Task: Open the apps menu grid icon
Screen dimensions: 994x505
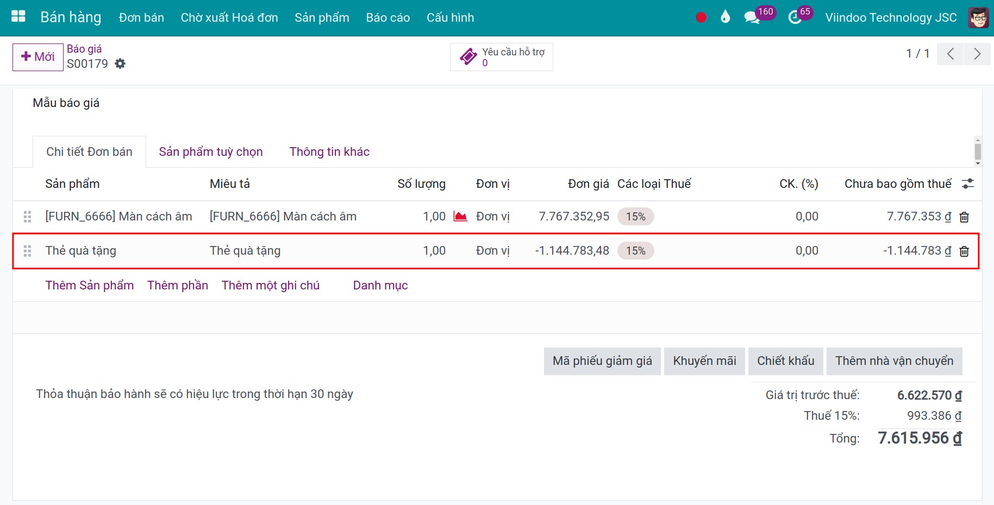Action: [x=17, y=16]
